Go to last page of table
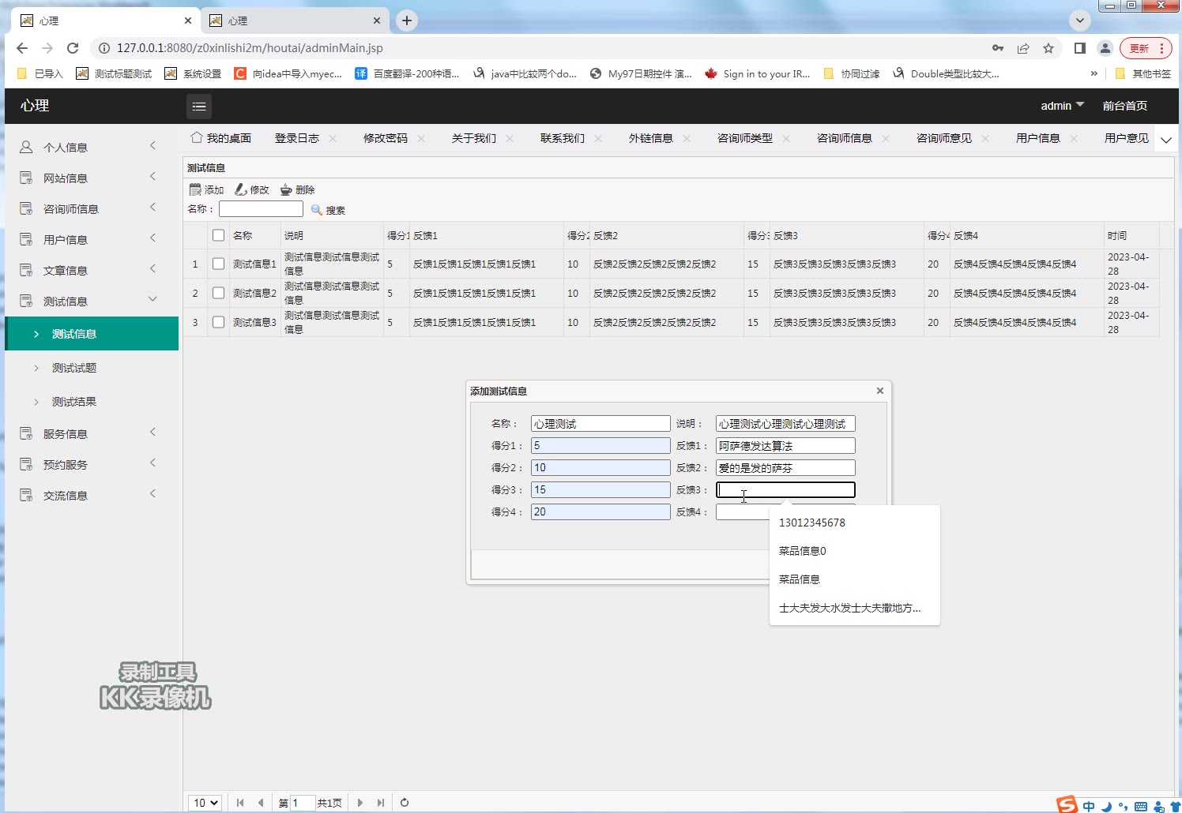Image resolution: width=1182 pixels, height=813 pixels. (381, 803)
